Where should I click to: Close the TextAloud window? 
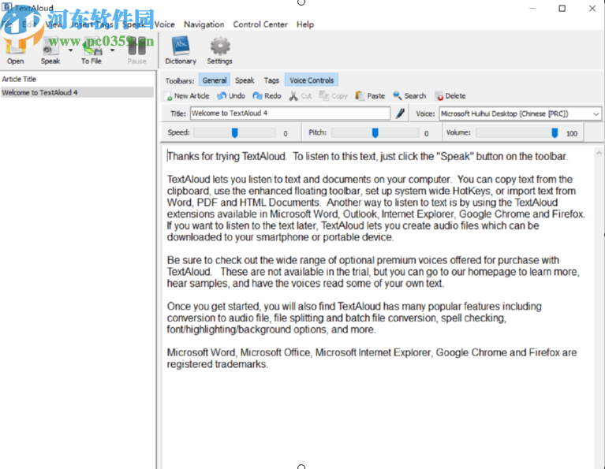tap(592, 9)
